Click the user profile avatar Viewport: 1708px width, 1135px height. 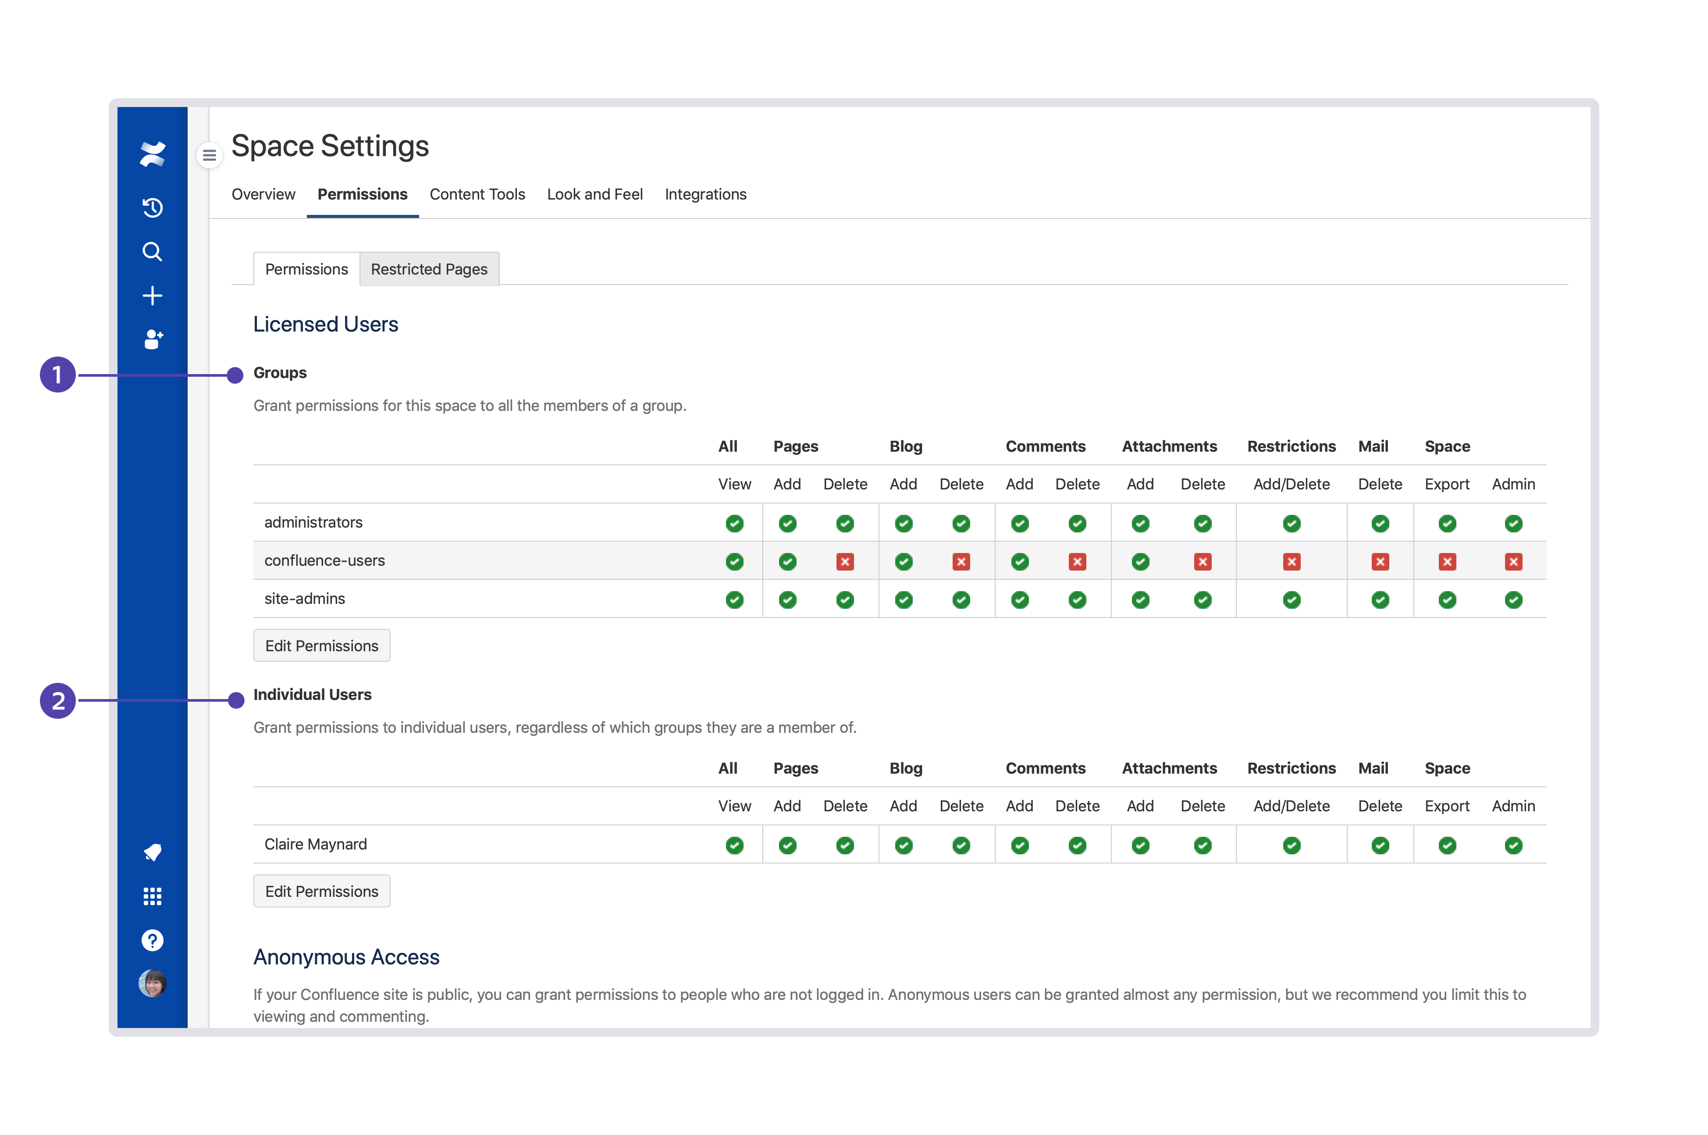pos(152,983)
